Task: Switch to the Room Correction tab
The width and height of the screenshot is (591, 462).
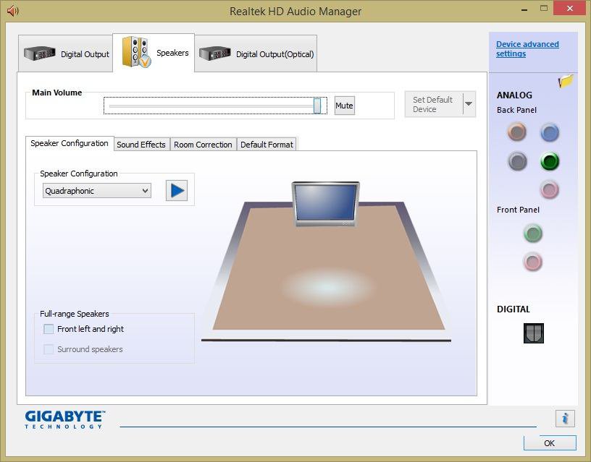Action: [203, 145]
